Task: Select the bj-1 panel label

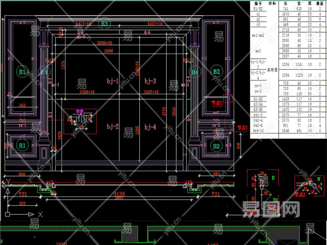Action: click(x=112, y=81)
